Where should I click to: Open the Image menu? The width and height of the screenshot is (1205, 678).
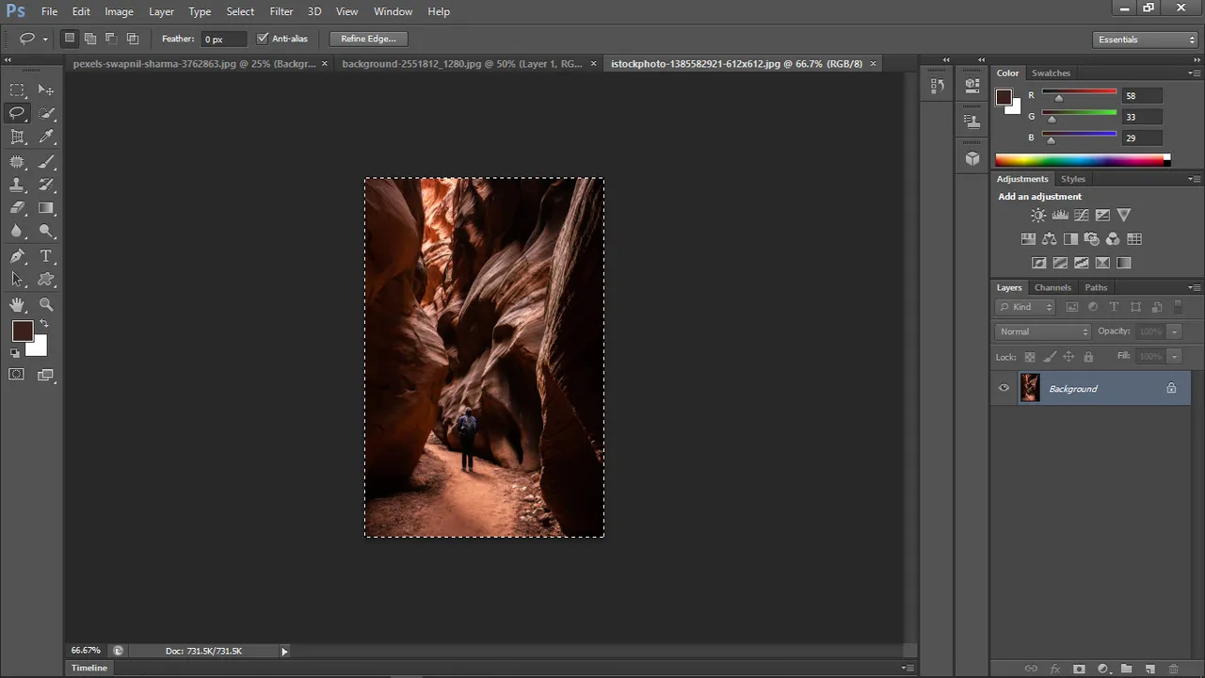pyautogui.click(x=119, y=11)
